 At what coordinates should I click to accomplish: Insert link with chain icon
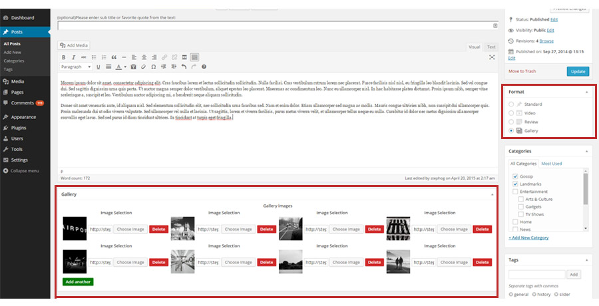[164, 57]
